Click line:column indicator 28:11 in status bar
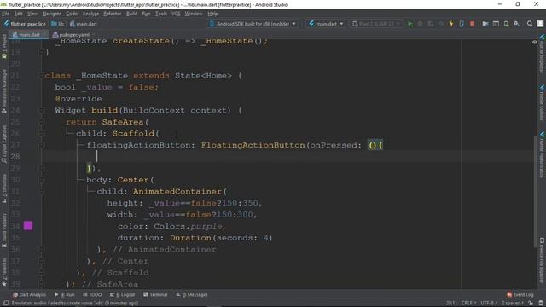The width and height of the screenshot is (546, 307). coord(451,304)
